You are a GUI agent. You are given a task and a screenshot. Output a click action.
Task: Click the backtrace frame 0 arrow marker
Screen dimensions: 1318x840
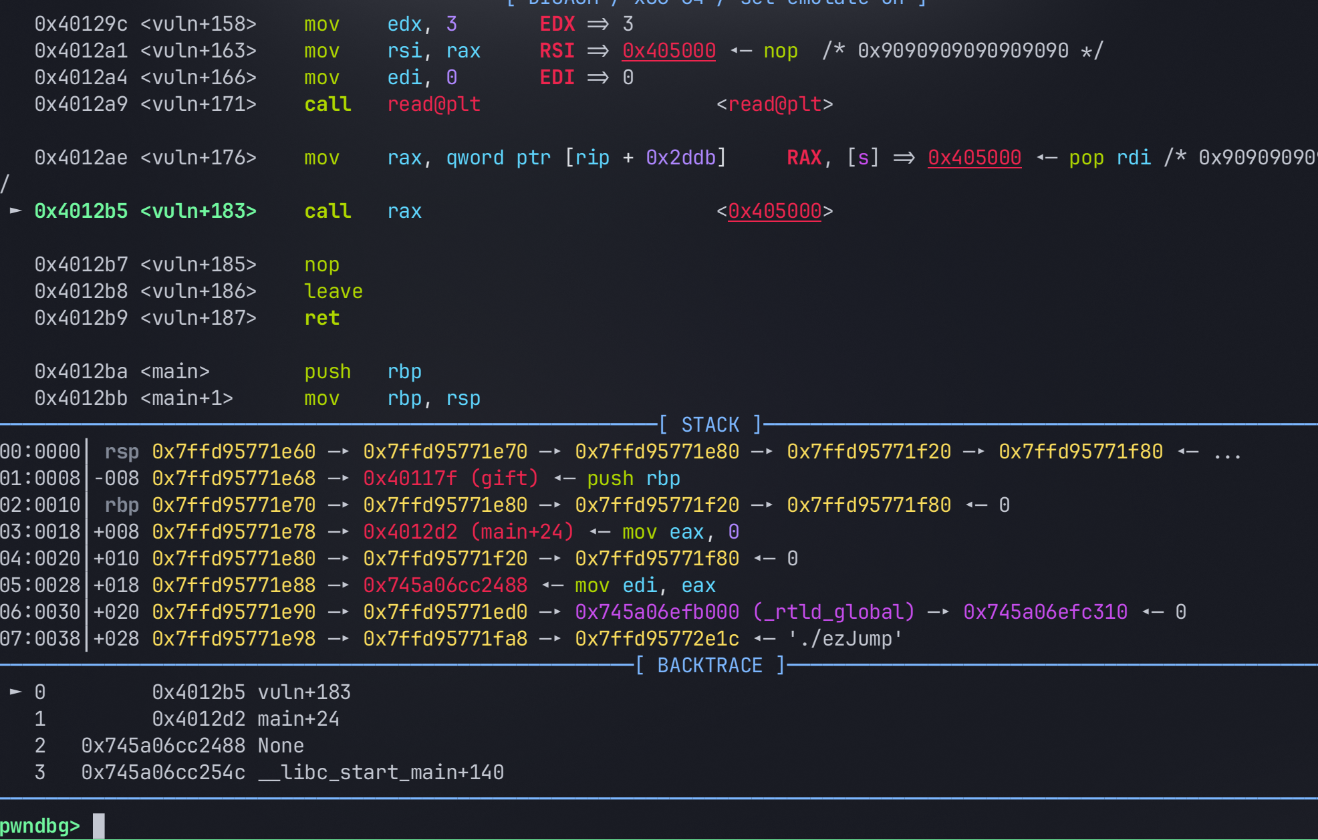click(x=16, y=692)
